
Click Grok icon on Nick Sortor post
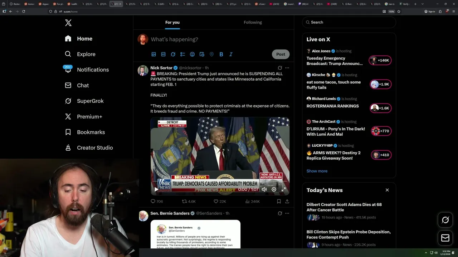coord(280,68)
